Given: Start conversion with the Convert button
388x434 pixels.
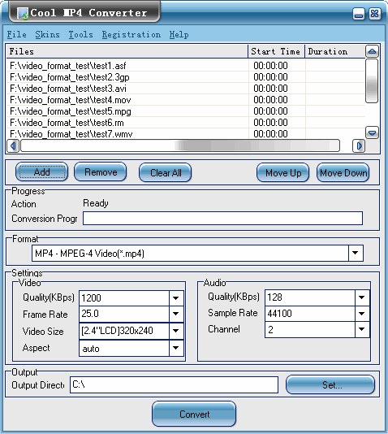Looking at the screenshot, I should pyautogui.click(x=194, y=414).
